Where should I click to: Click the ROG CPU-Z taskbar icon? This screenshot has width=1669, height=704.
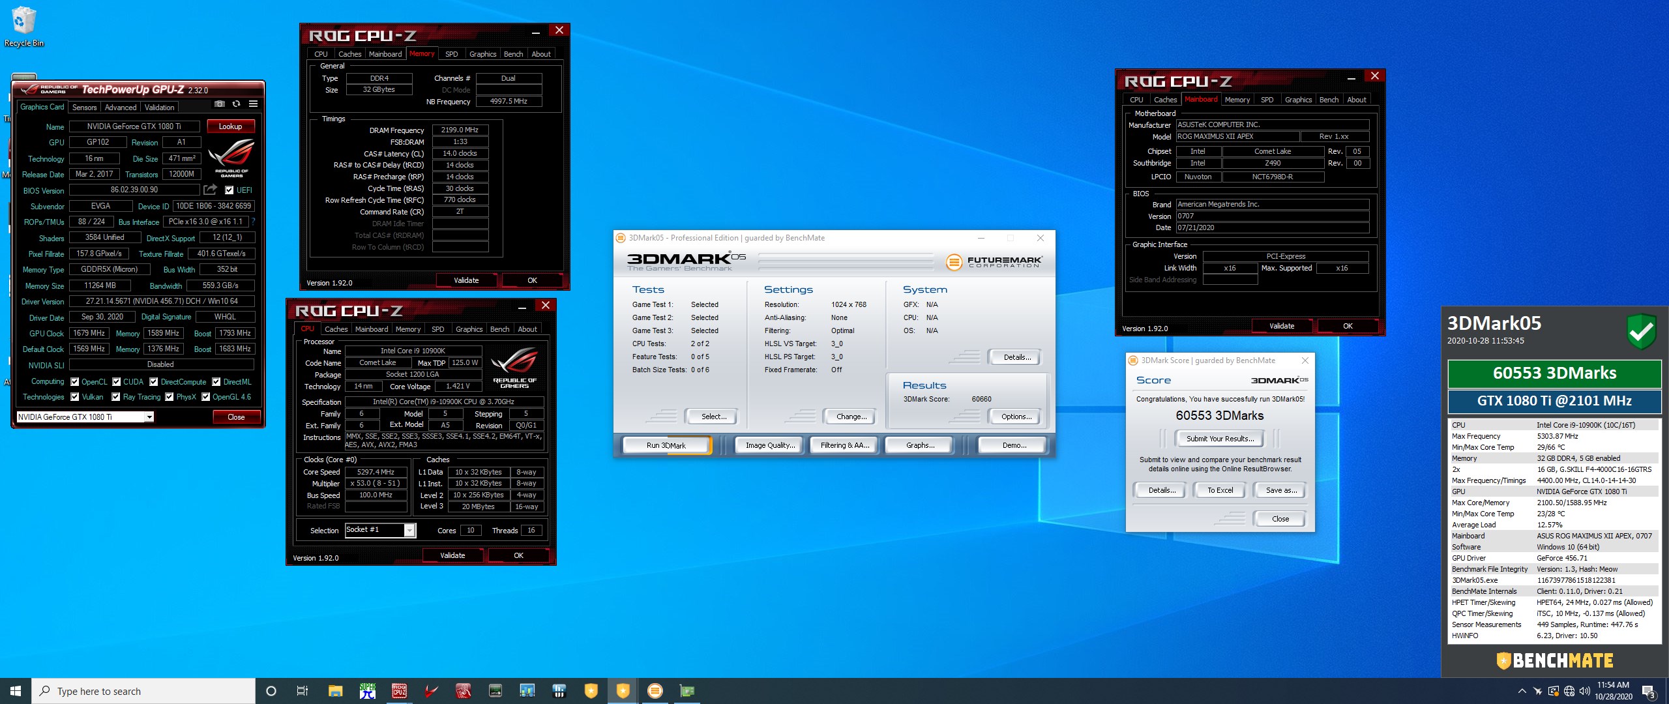coord(399,691)
